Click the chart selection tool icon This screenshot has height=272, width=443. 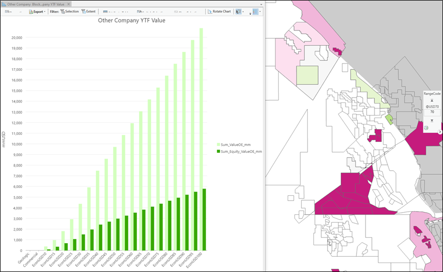point(238,12)
